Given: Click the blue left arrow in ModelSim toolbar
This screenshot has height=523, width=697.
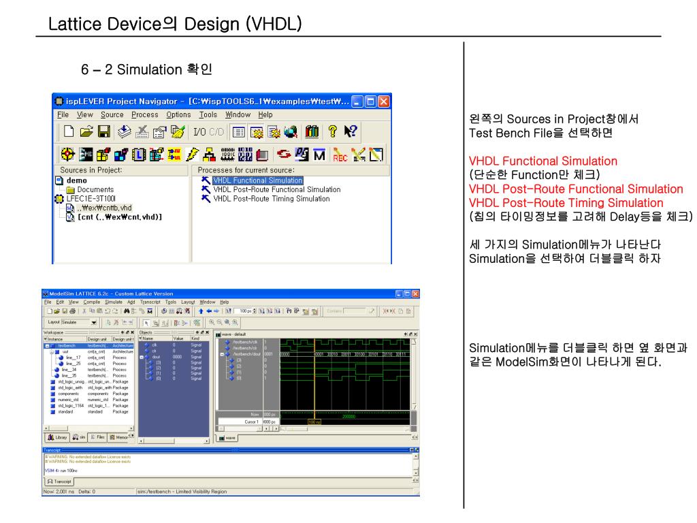Looking at the screenshot, I should 208,311.
